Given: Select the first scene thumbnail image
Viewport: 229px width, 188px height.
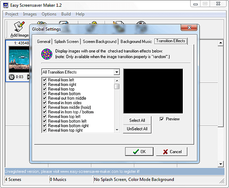Looking at the screenshot, I should tap(19, 59).
